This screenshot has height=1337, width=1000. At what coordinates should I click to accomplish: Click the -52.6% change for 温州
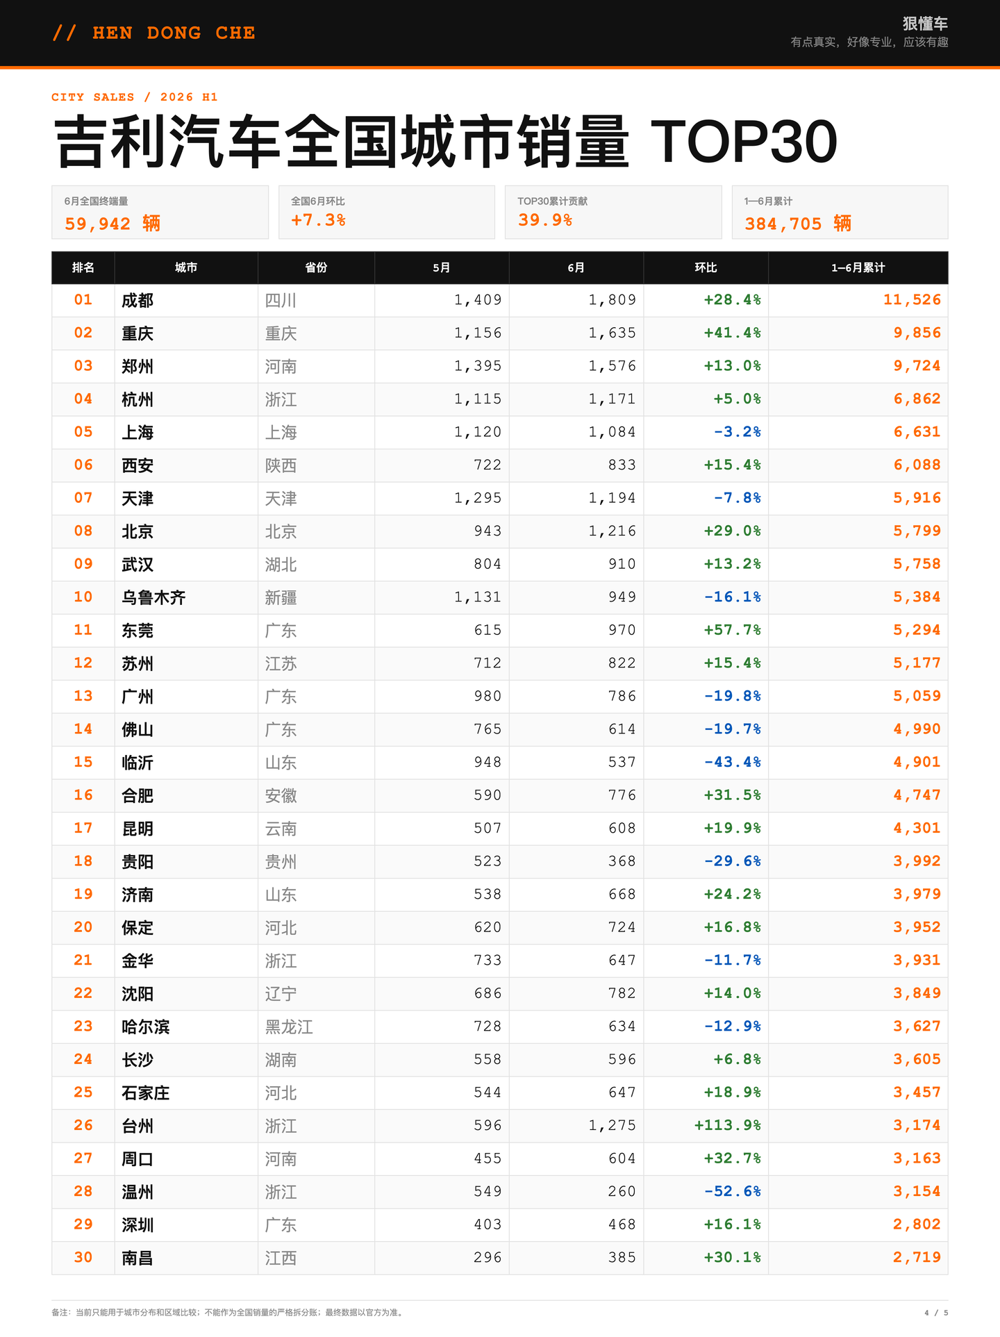coord(732,1191)
